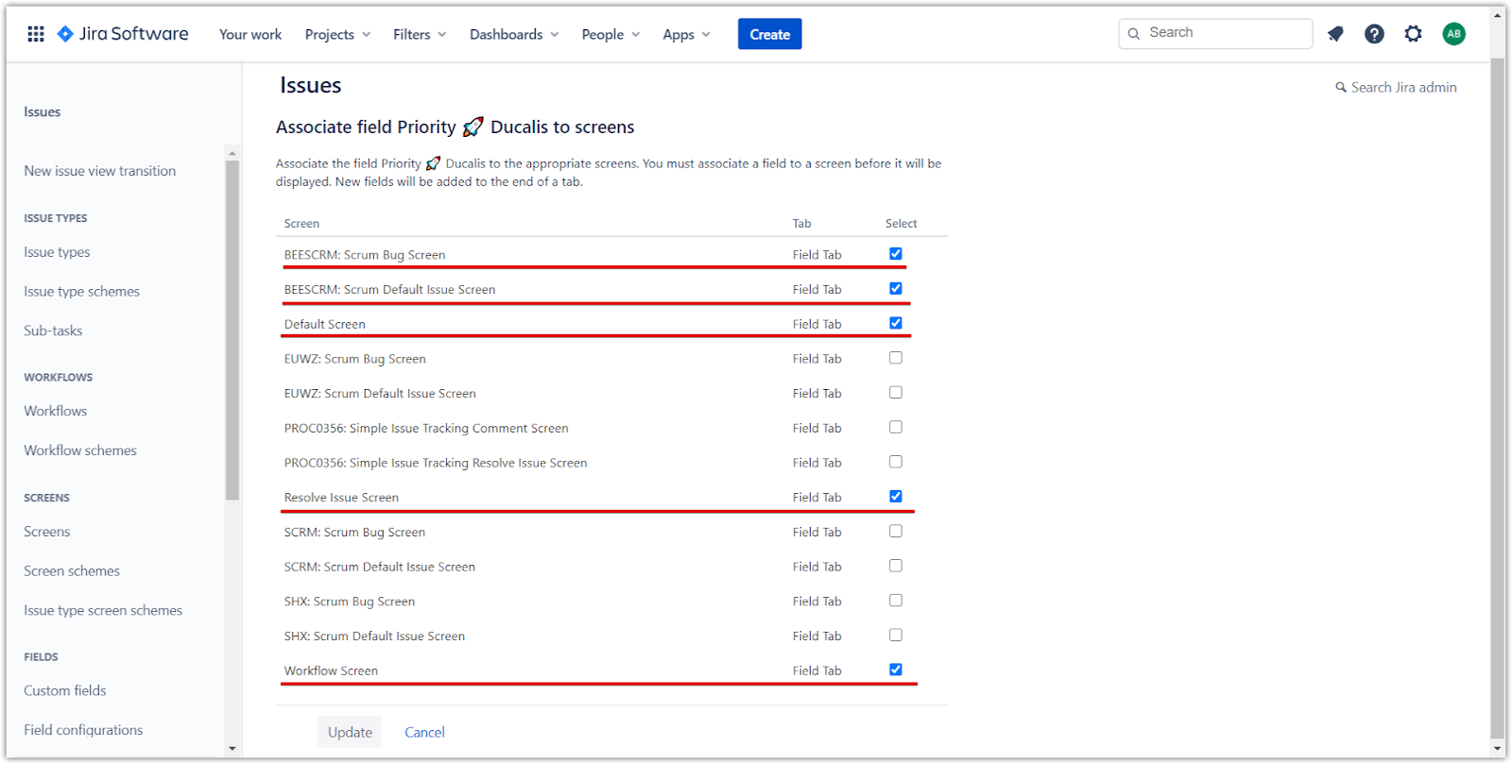The image size is (1512, 764).
Task: Open Sub-tasks in sidebar
Action: [x=53, y=331]
